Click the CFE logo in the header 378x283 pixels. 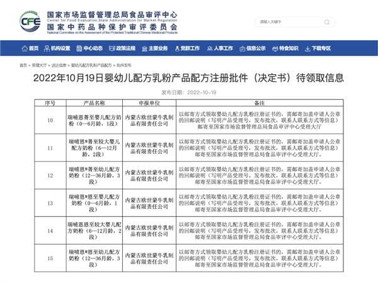30,21
